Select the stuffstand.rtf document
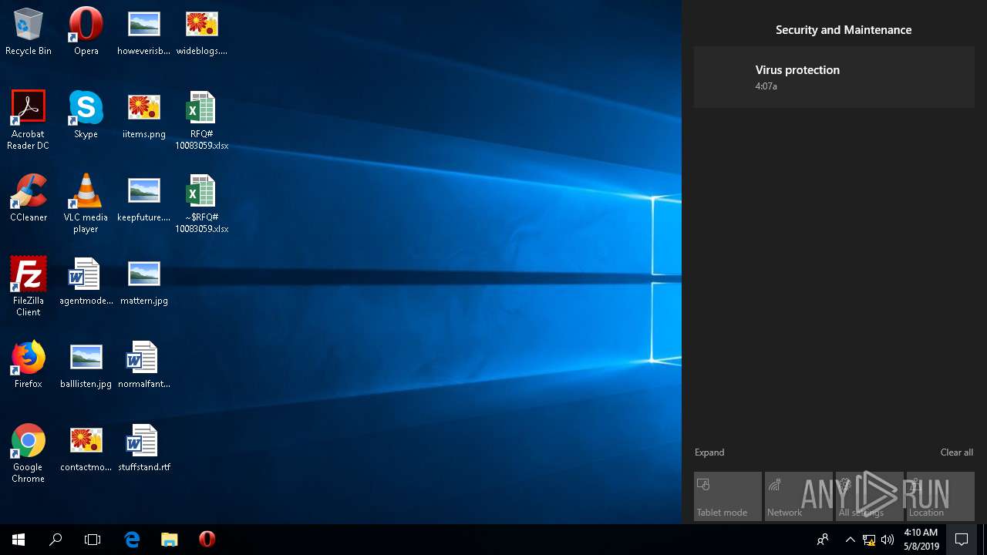This screenshot has height=555, width=987. click(x=144, y=449)
